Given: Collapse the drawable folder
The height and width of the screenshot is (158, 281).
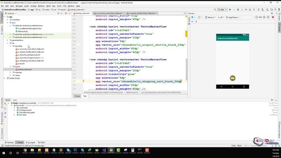Looking at the screenshot, I should click(x=10, y=46).
